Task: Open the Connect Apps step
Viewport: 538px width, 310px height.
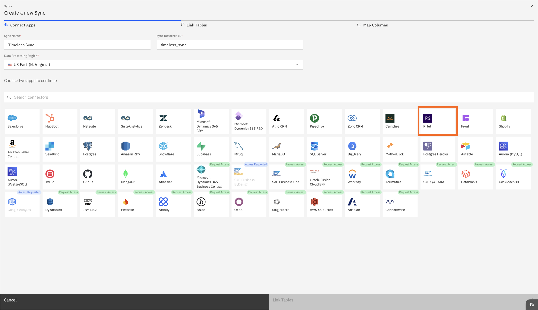Action: tap(22, 25)
